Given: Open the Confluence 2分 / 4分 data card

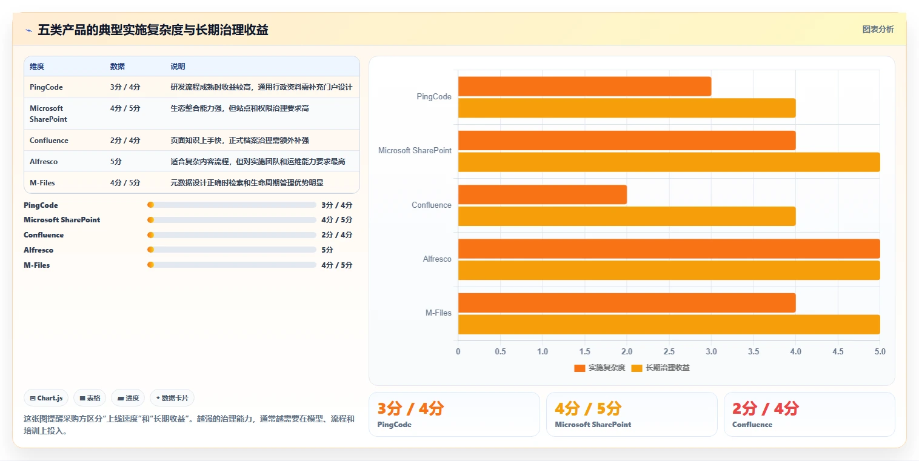Looking at the screenshot, I should tap(809, 414).
